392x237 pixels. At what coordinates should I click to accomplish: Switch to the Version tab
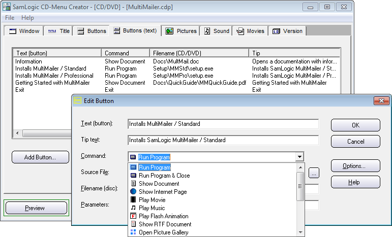point(287,31)
